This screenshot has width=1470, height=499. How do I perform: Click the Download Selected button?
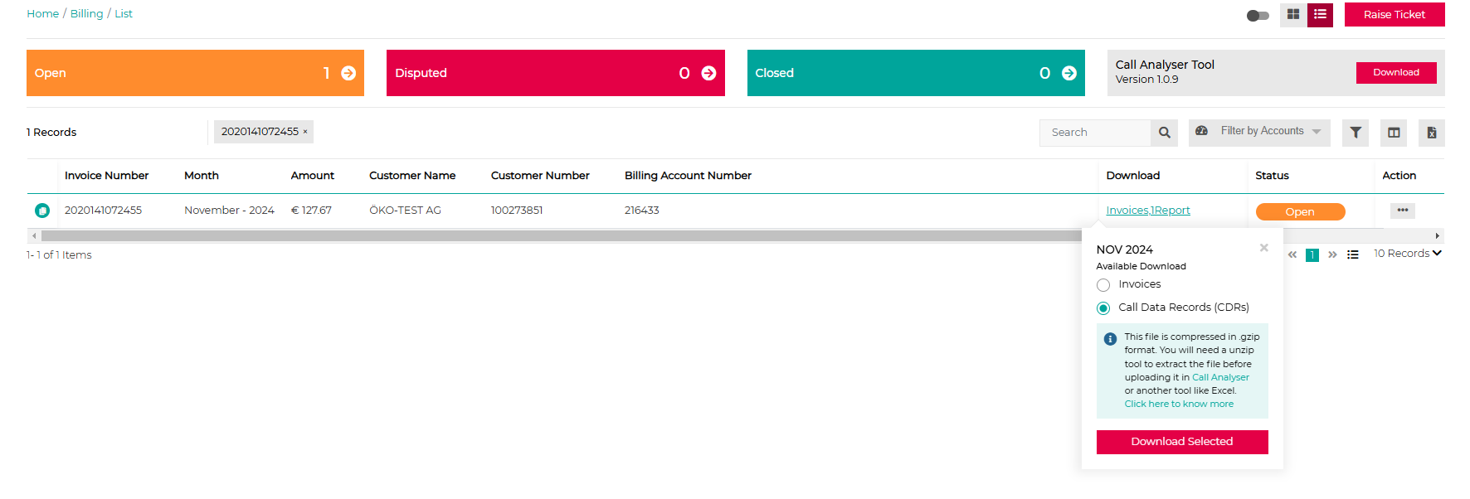click(x=1182, y=442)
